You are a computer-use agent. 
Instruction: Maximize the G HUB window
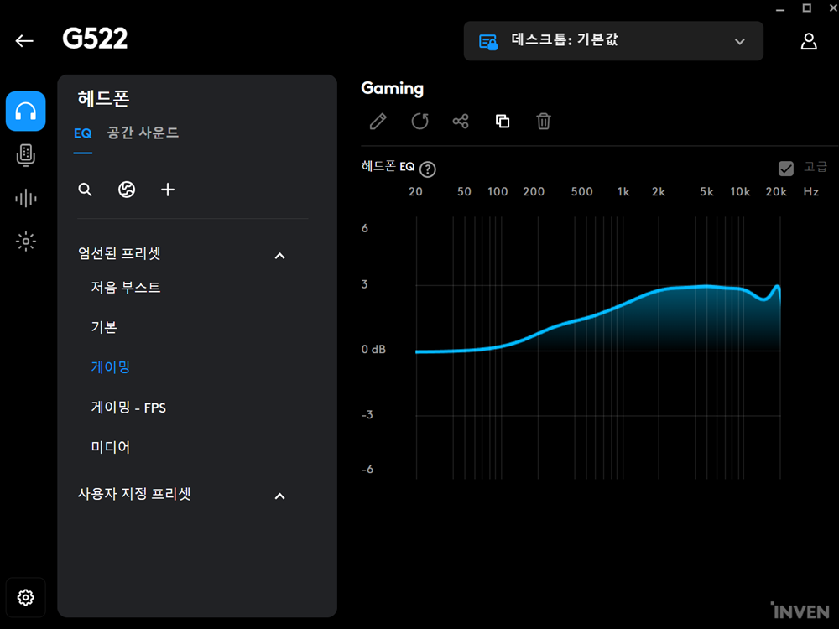806,8
